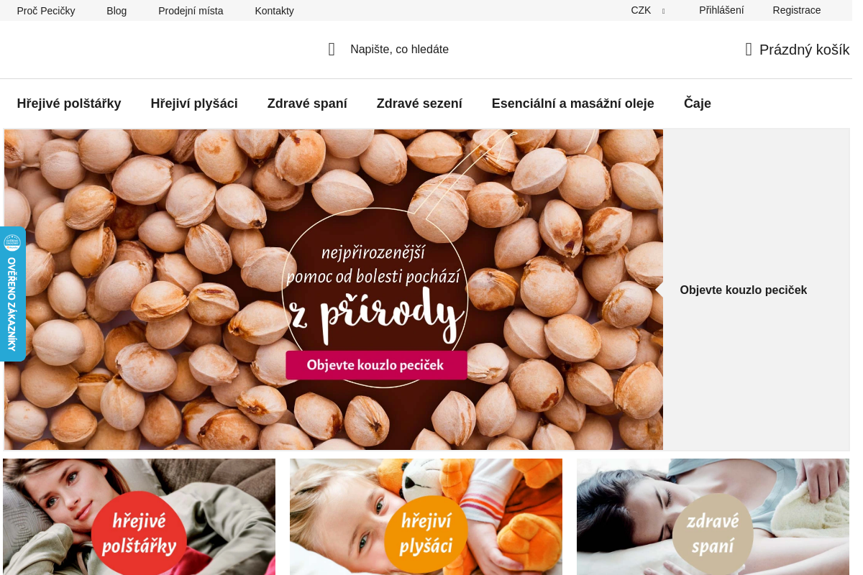The image size is (863, 575).
Task: Visit the Blog link
Action: pyautogui.click(x=117, y=11)
